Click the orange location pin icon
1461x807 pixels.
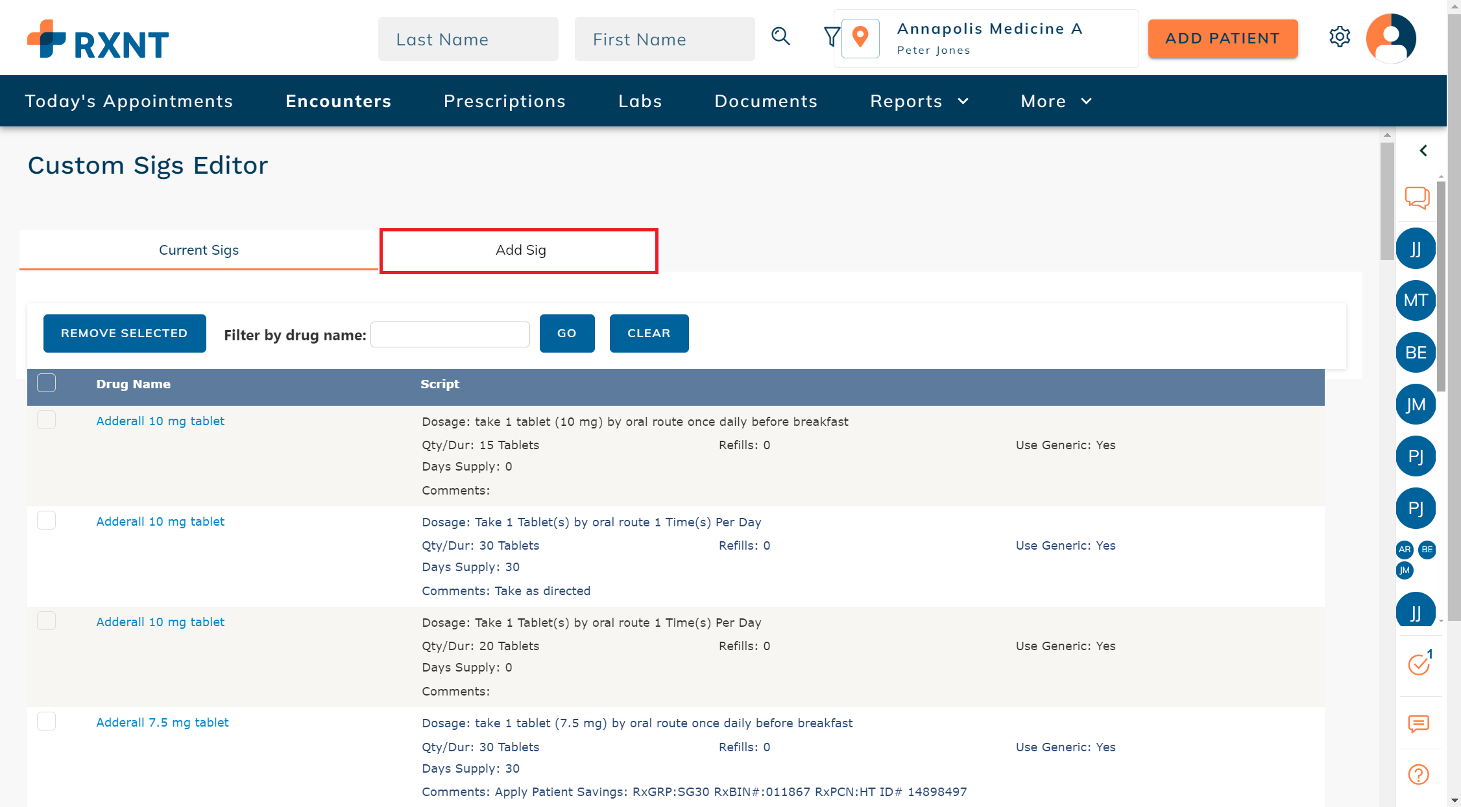tap(860, 38)
